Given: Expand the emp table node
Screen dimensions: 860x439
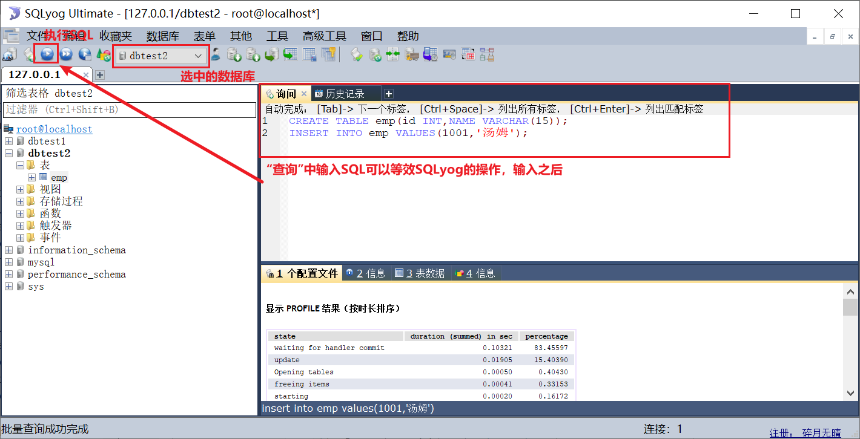Looking at the screenshot, I should click(x=32, y=177).
